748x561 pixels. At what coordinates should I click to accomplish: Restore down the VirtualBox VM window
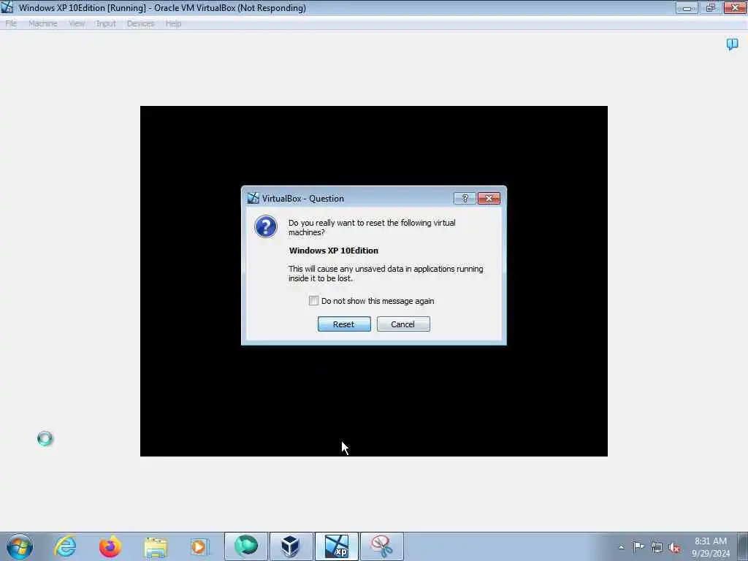tap(711, 7)
